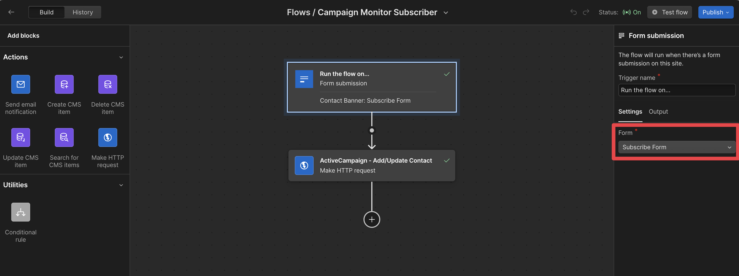Collapse the Utilities section
739x276 pixels.
[x=121, y=185]
